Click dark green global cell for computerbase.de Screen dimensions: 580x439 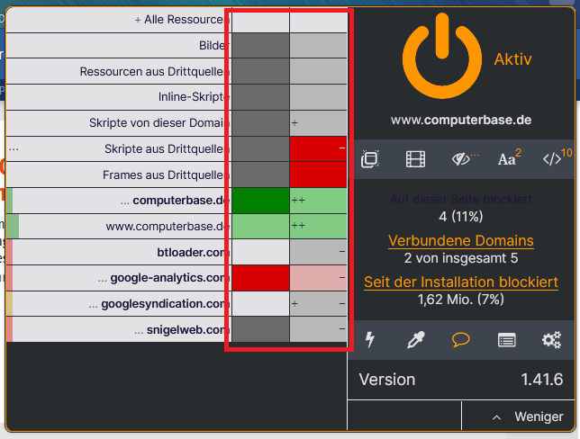260,201
